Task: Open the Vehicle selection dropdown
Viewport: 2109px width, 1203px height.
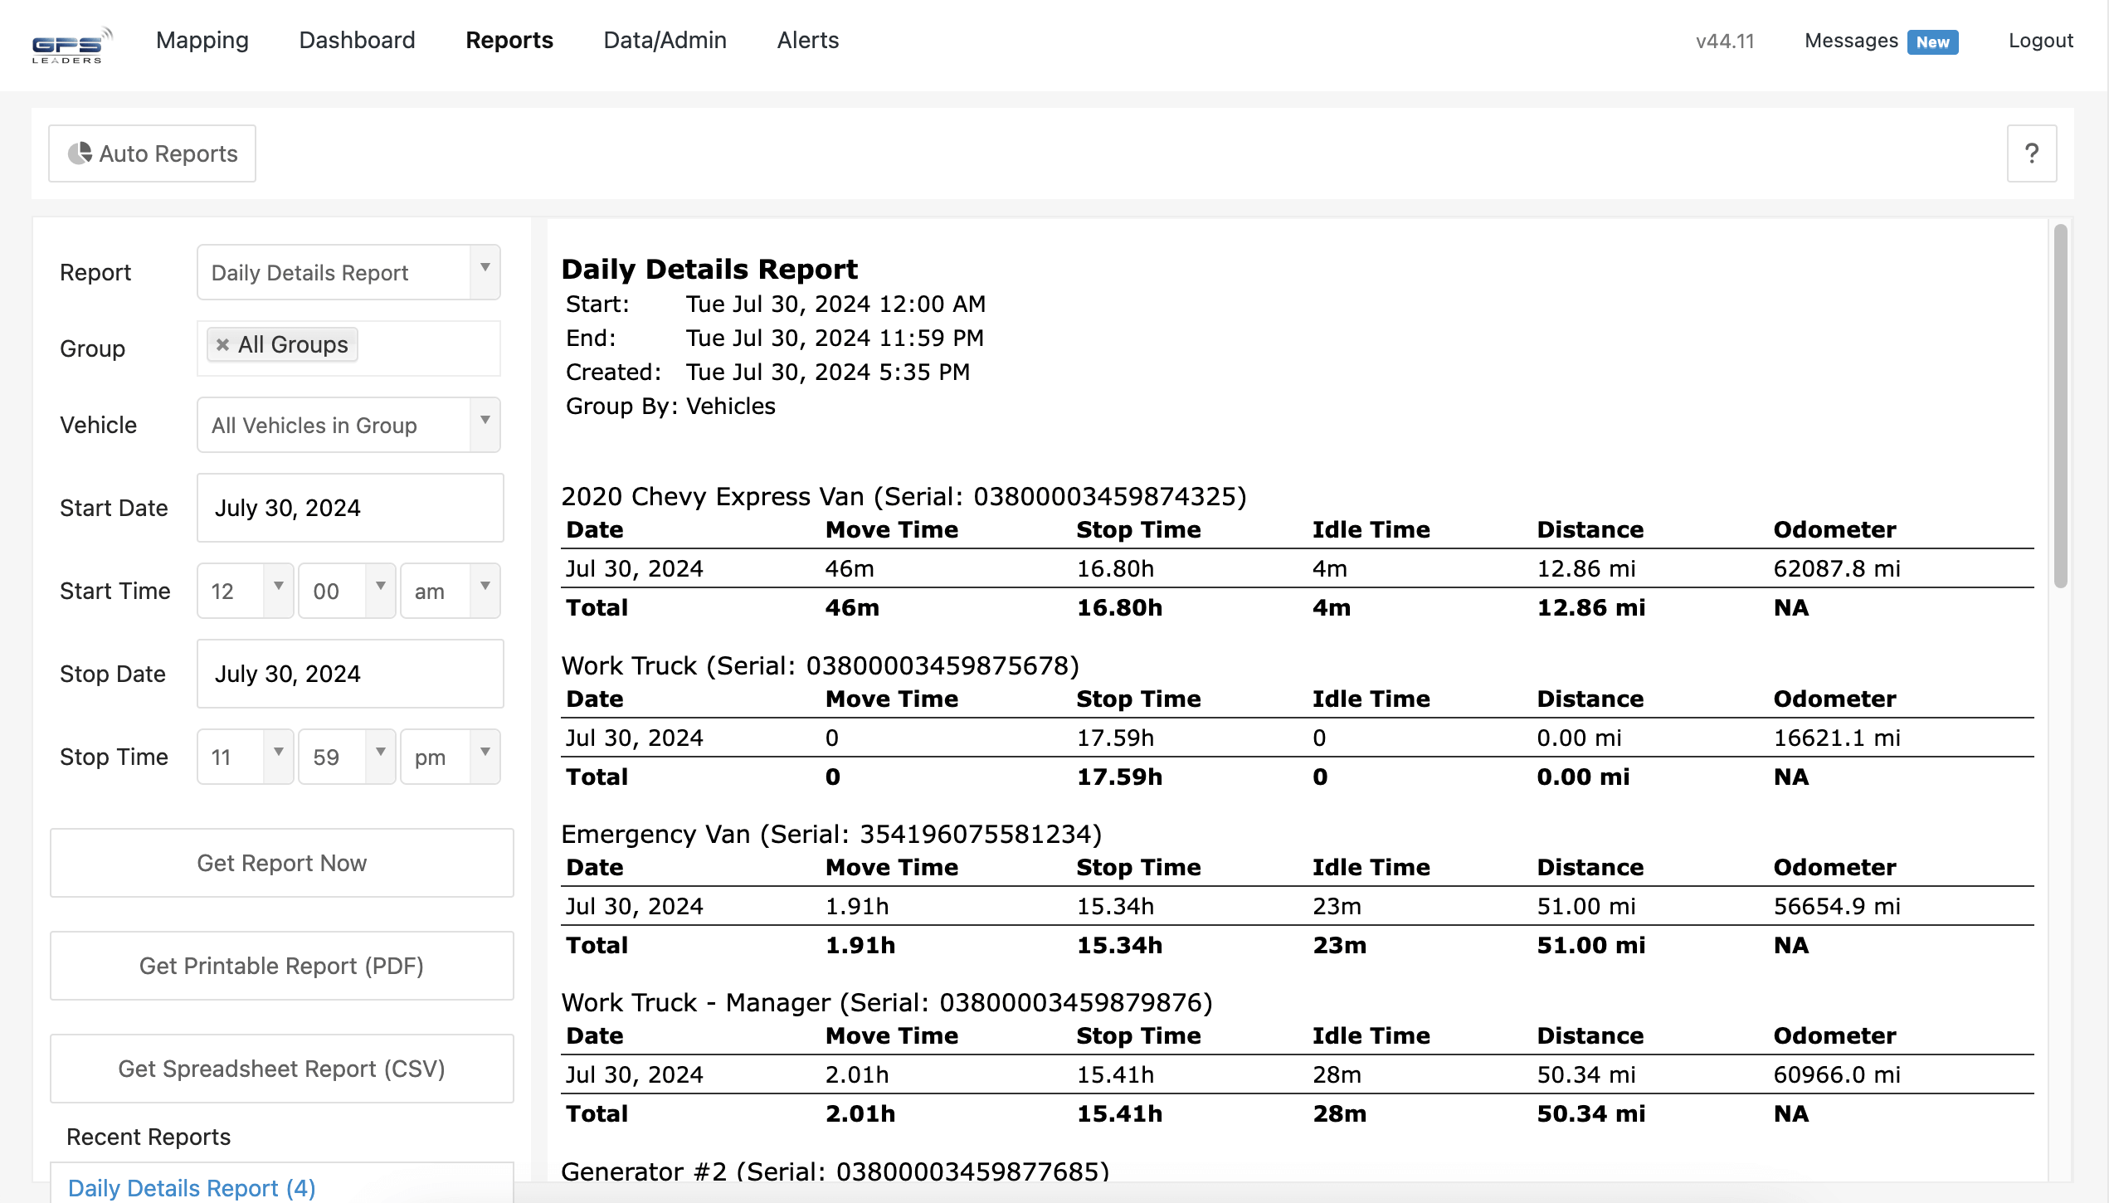Action: click(x=348, y=425)
